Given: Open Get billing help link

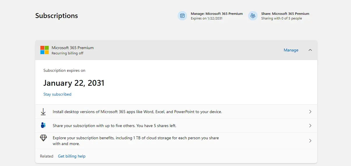Looking at the screenshot, I should tap(72, 156).
